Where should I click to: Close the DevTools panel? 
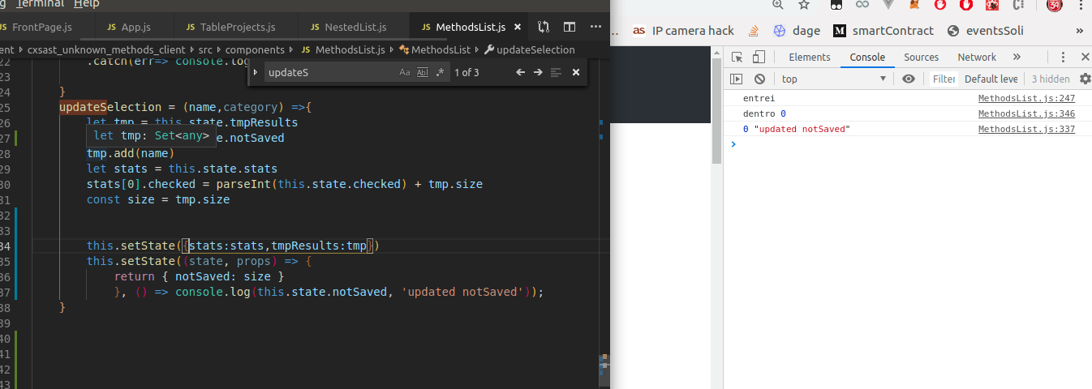(1085, 57)
